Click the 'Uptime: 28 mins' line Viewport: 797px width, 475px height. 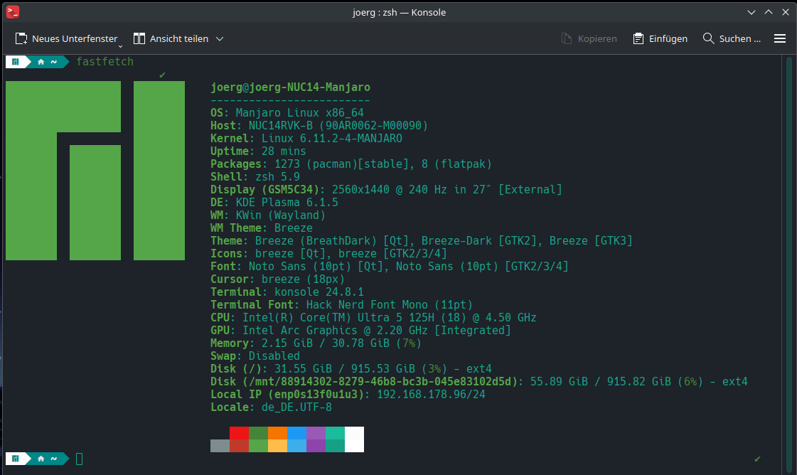258,151
